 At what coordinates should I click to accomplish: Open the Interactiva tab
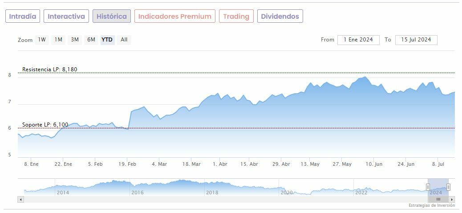coord(66,16)
